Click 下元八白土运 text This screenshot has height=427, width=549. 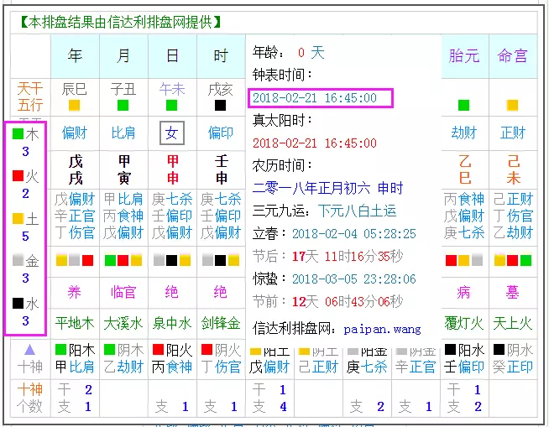pos(357,211)
